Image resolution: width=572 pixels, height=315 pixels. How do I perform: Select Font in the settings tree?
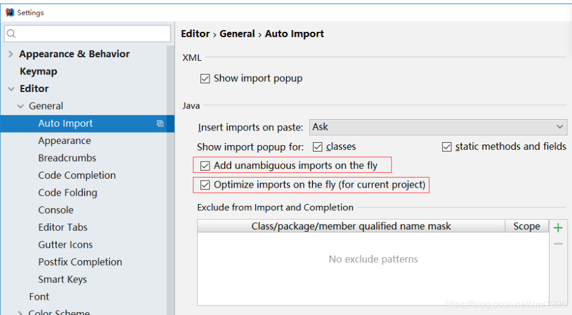(39, 297)
